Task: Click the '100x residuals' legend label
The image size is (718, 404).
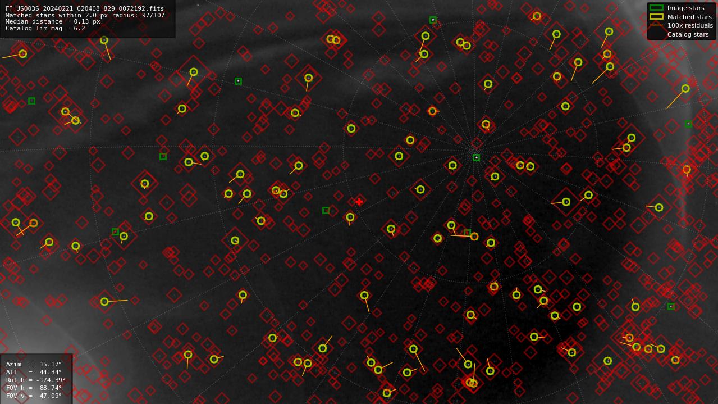Action: 690,26
